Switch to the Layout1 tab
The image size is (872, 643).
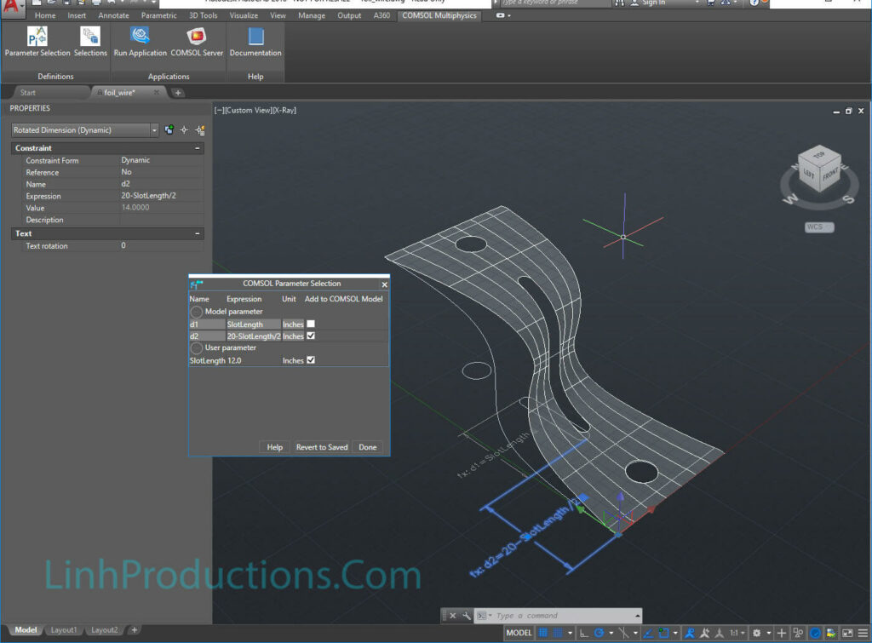click(63, 630)
